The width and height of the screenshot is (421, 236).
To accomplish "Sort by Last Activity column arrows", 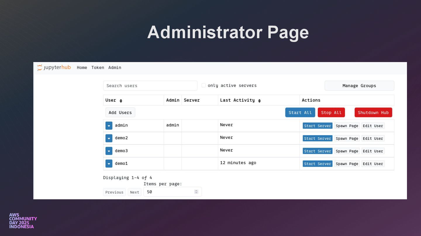I will 259,101.
